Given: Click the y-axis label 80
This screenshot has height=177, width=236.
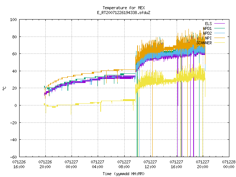Looking at the screenshot, I should click(x=14, y=37).
